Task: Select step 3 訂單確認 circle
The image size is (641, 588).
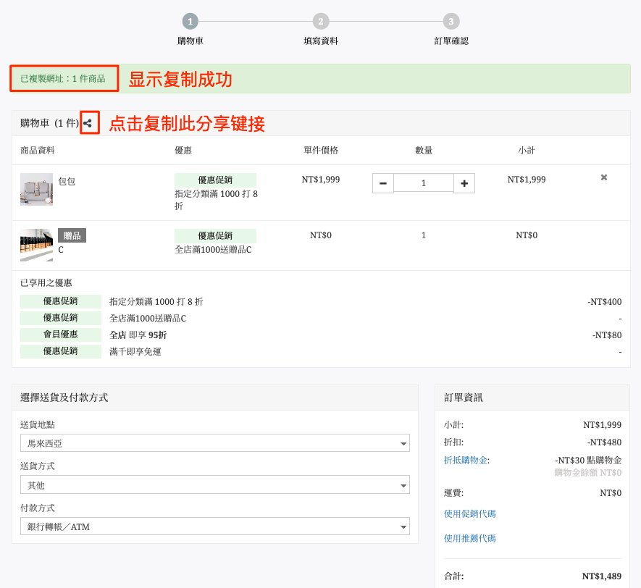Action: [x=451, y=21]
